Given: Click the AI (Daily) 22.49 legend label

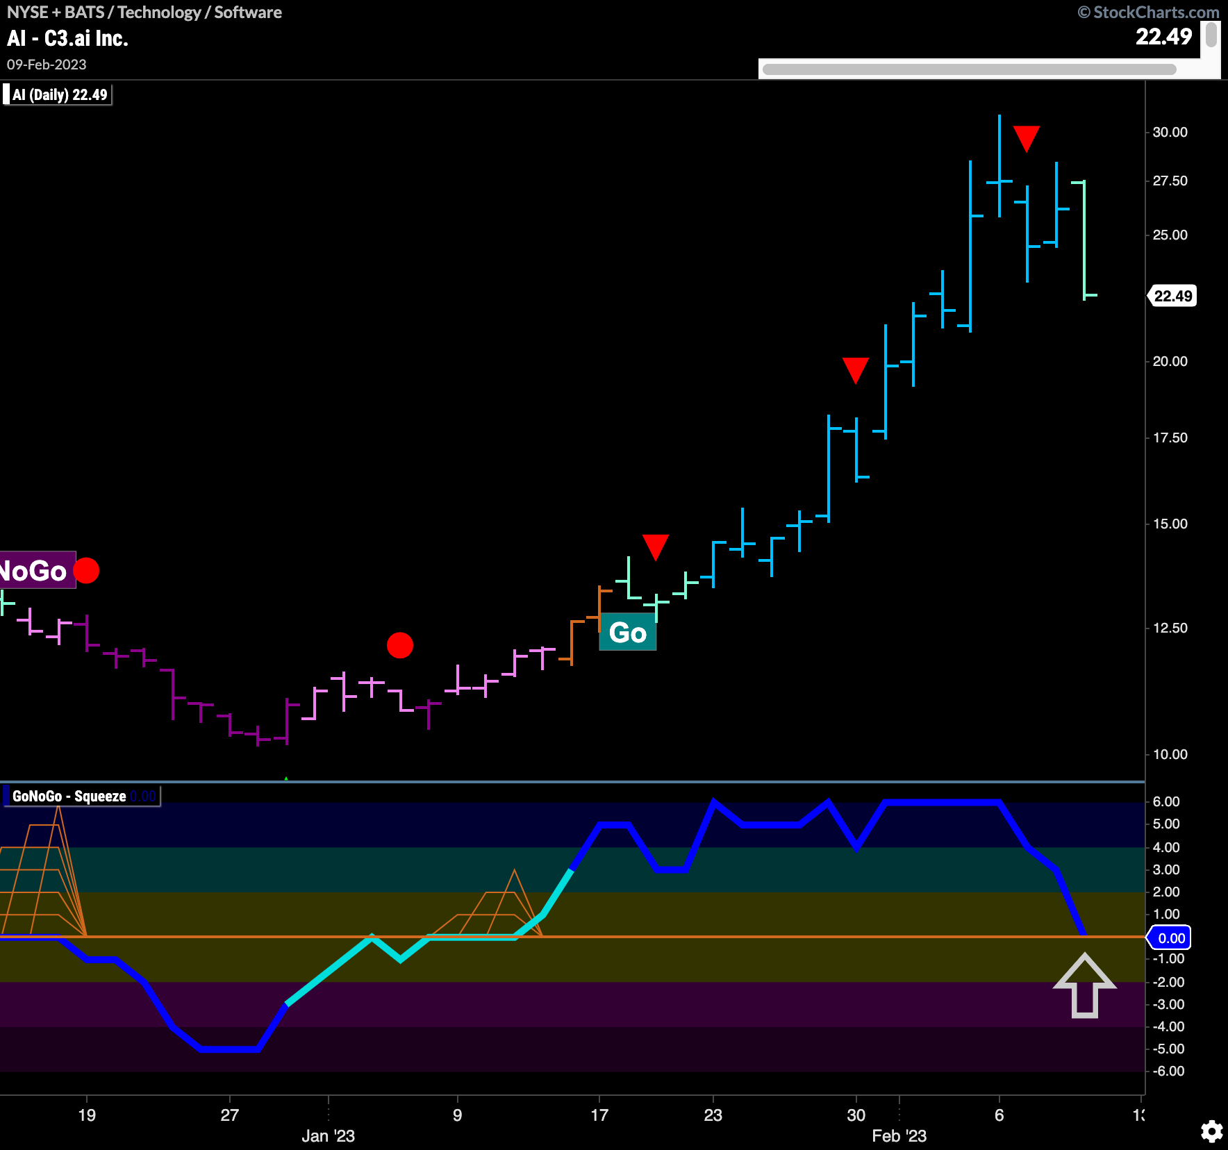Looking at the screenshot, I should pyautogui.click(x=57, y=94).
